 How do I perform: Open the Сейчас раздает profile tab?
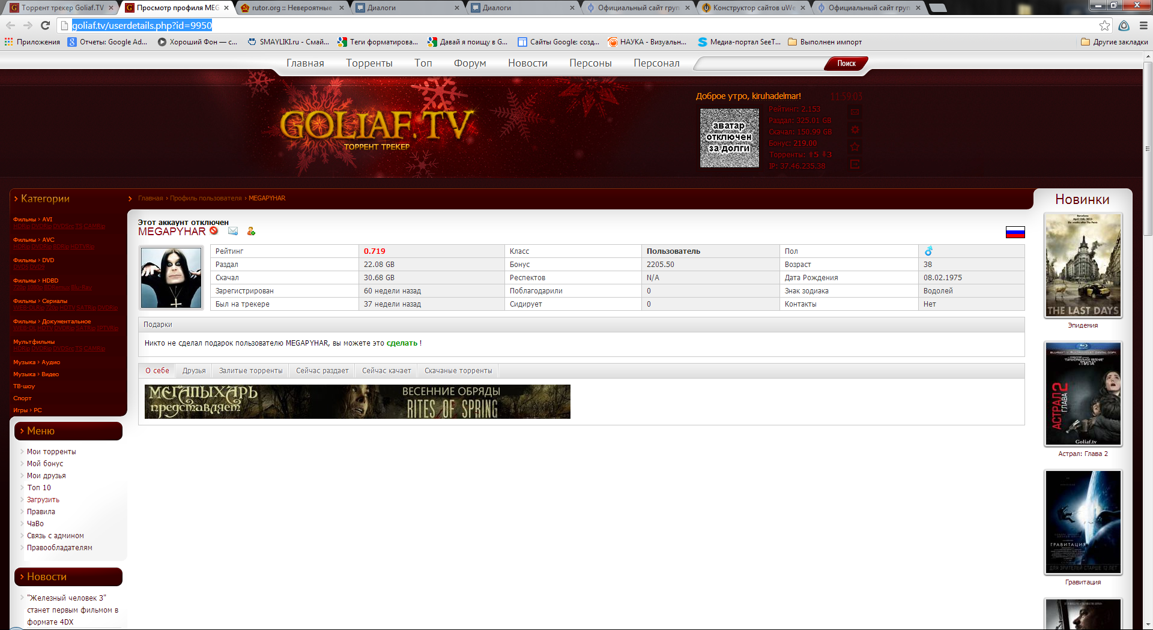pyautogui.click(x=322, y=371)
